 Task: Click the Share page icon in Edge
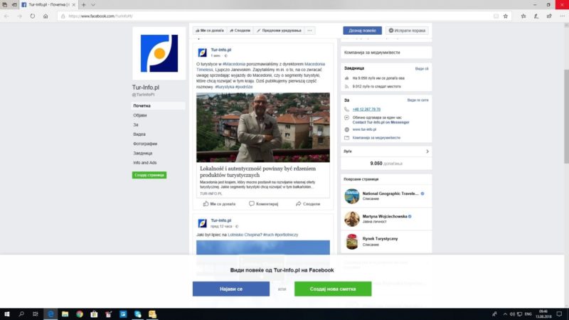(549, 16)
